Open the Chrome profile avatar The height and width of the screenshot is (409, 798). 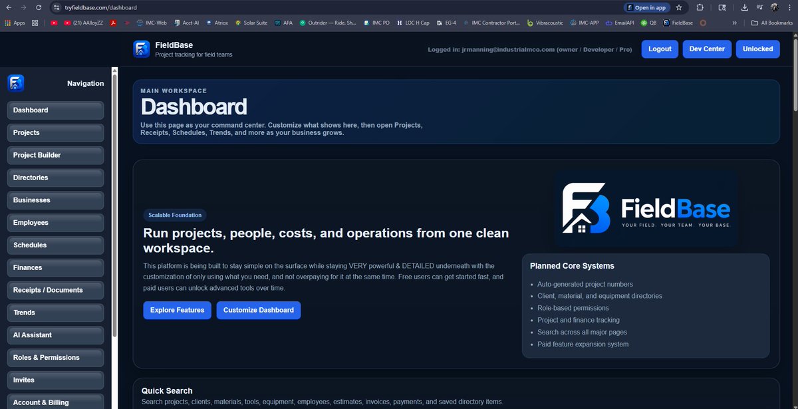[x=775, y=7]
